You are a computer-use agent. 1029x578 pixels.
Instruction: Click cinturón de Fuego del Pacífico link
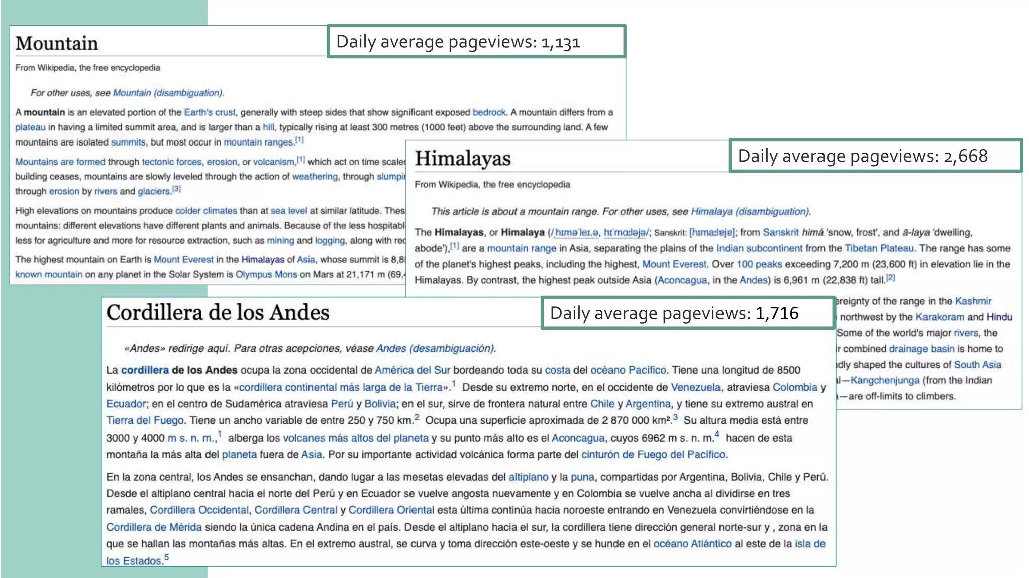tap(653, 454)
